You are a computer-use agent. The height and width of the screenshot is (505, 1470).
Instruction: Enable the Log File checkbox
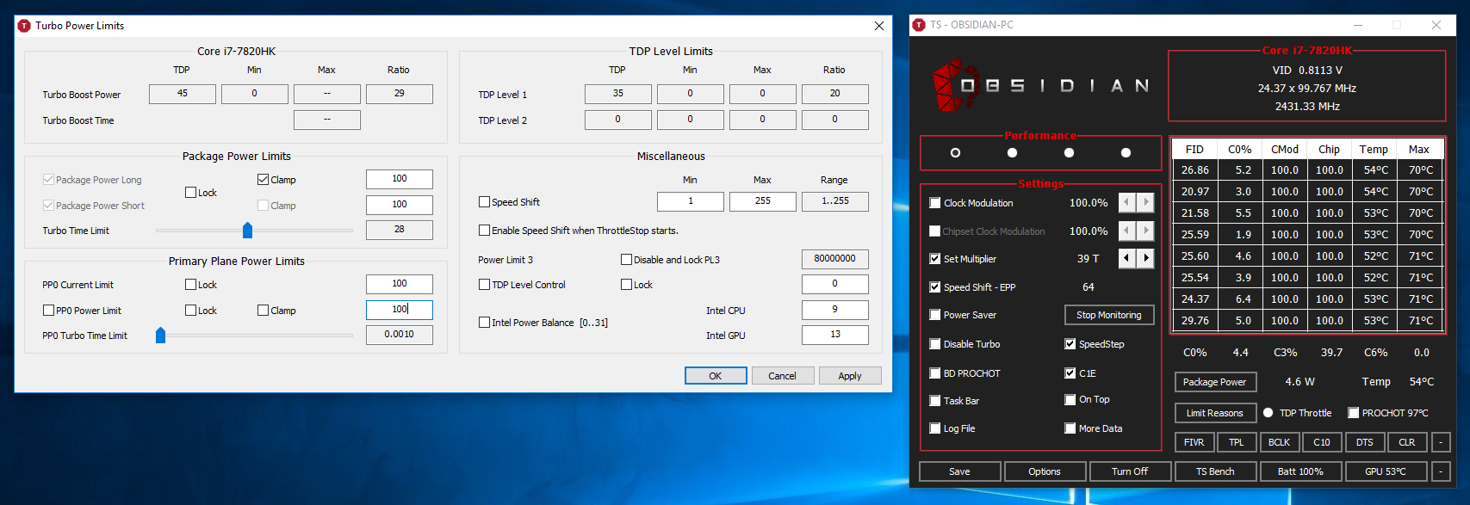tap(935, 428)
